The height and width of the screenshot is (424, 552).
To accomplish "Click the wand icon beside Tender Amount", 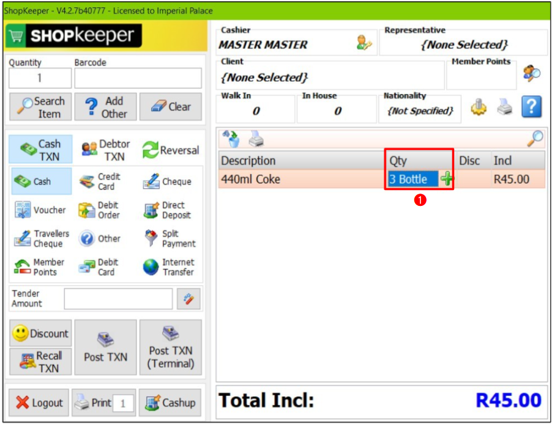I will (188, 299).
